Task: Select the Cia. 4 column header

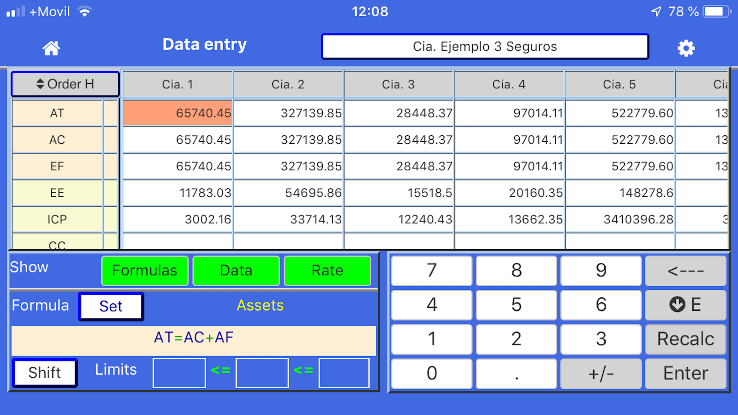Action: point(509,84)
